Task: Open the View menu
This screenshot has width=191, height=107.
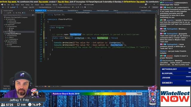Action: click(13, 5)
